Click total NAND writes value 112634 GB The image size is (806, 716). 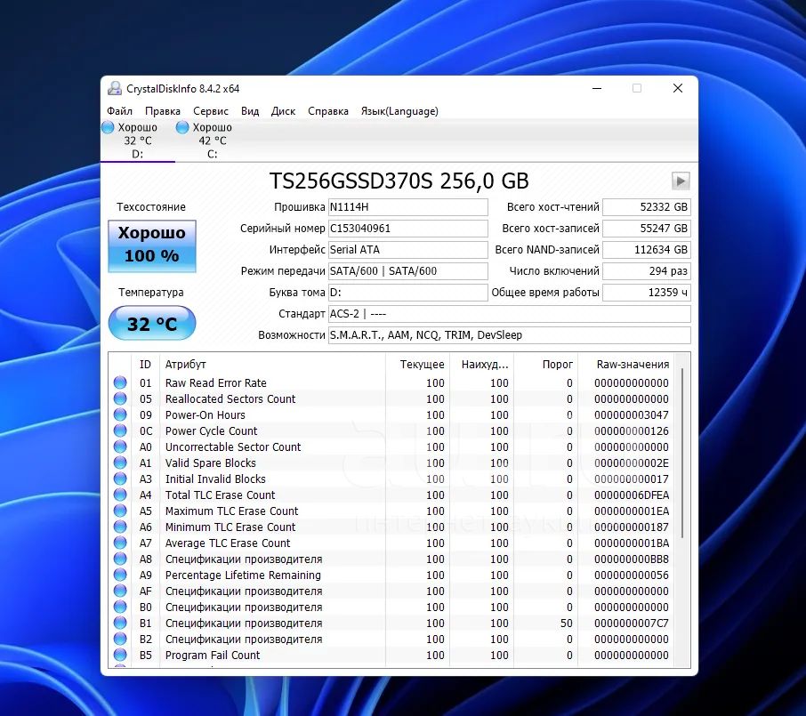(x=646, y=250)
